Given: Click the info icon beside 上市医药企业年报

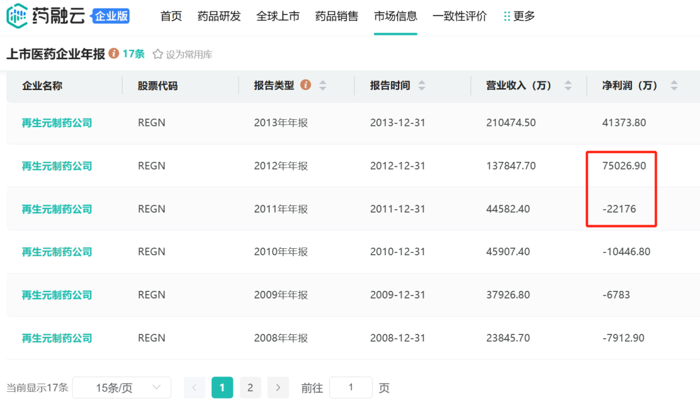Looking at the screenshot, I should 113,54.
